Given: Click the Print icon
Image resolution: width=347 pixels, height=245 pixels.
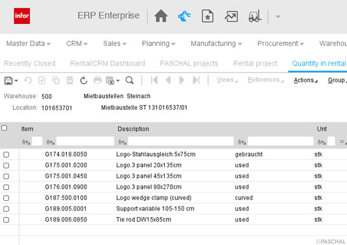Looking at the screenshot, I should pyautogui.click(x=97, y=80).
